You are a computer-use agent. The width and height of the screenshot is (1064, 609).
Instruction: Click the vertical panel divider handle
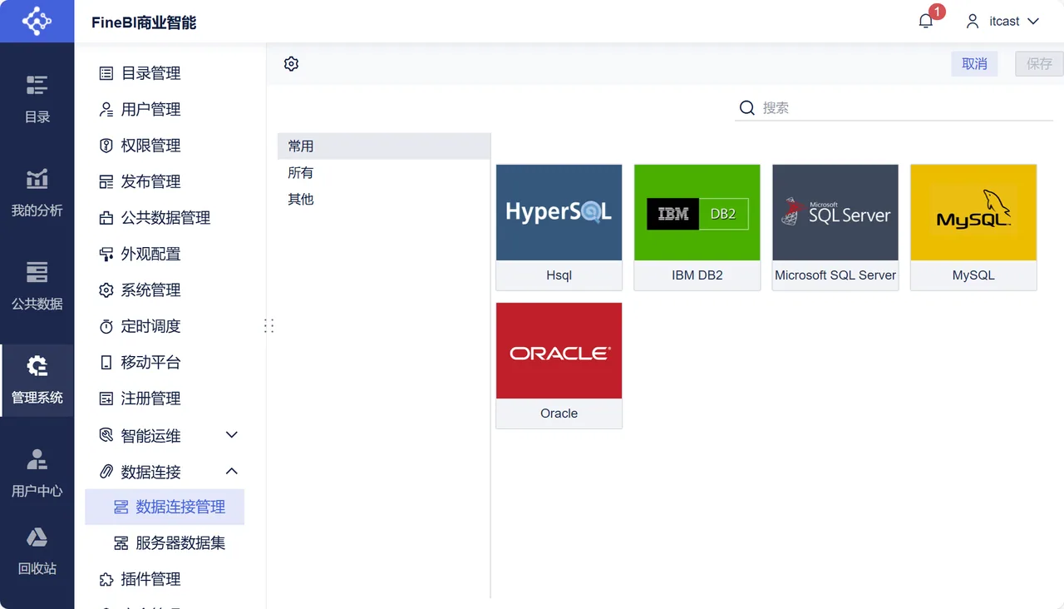tap(268, 325)
